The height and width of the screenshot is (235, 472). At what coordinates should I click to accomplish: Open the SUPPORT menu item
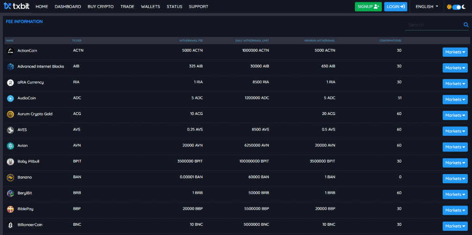point(199,6)
